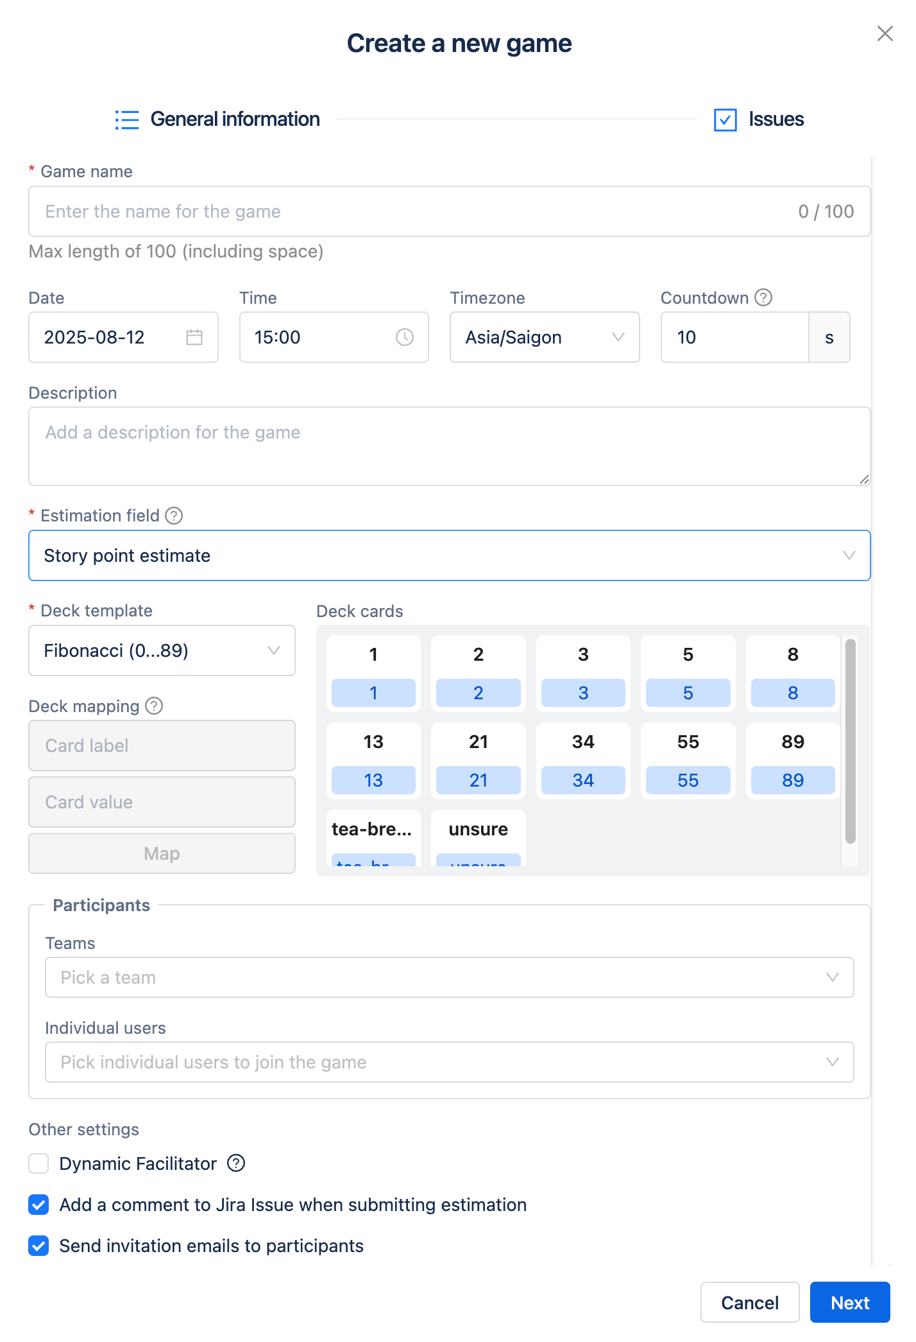Switch to the Issues step tab
This screenshot has width=916, height=1342.
pos(759,119)
